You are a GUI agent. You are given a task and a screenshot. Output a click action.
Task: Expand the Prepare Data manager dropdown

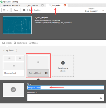coord(94,10)
